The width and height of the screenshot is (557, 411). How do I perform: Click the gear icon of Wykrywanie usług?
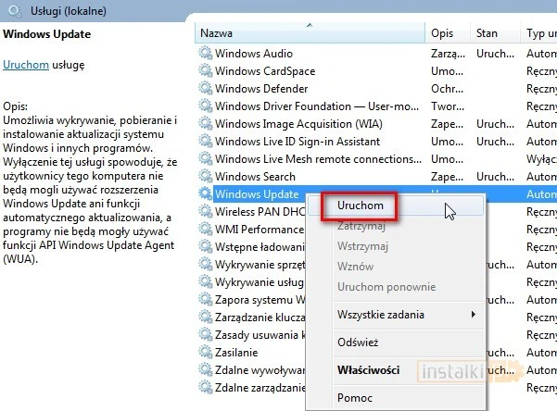click(206, 281)
